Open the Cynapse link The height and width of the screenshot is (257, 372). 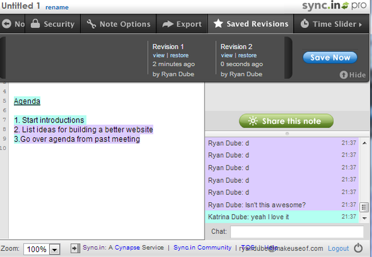tap(127, 248)
